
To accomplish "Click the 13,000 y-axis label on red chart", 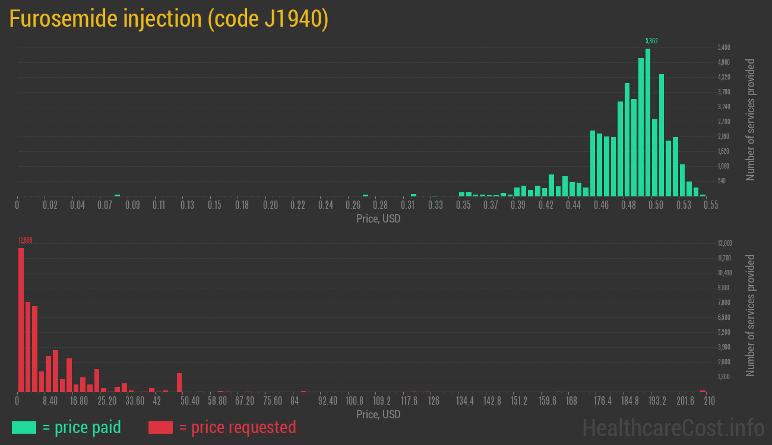I will click(x=724, y=243).
